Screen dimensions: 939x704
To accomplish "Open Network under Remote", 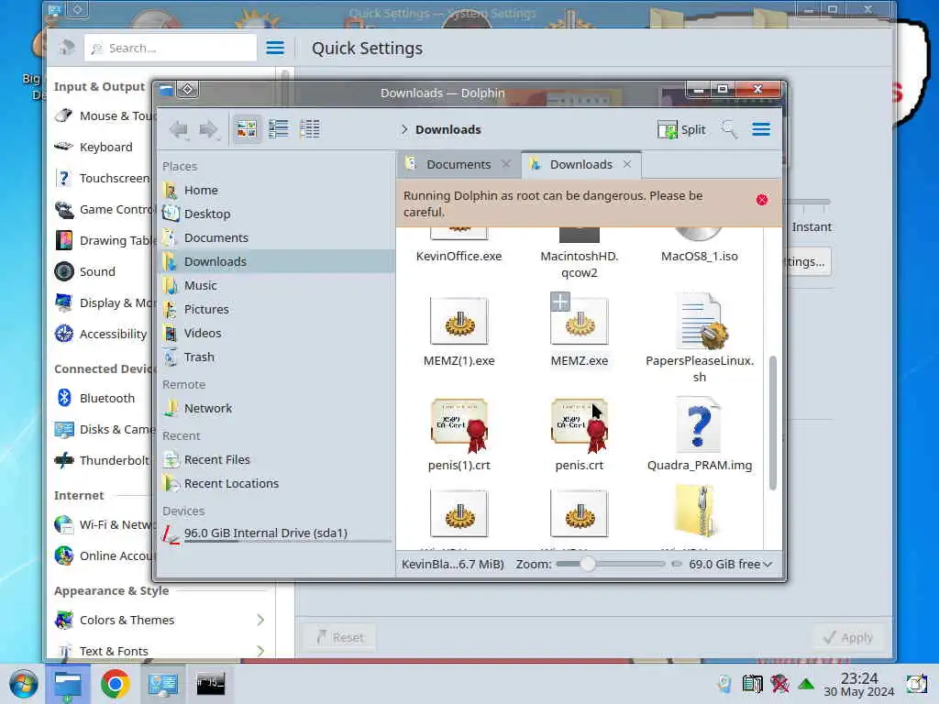I will click(277, 408).
